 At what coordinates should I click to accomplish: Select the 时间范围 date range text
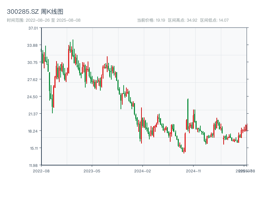tap(43, 20)
